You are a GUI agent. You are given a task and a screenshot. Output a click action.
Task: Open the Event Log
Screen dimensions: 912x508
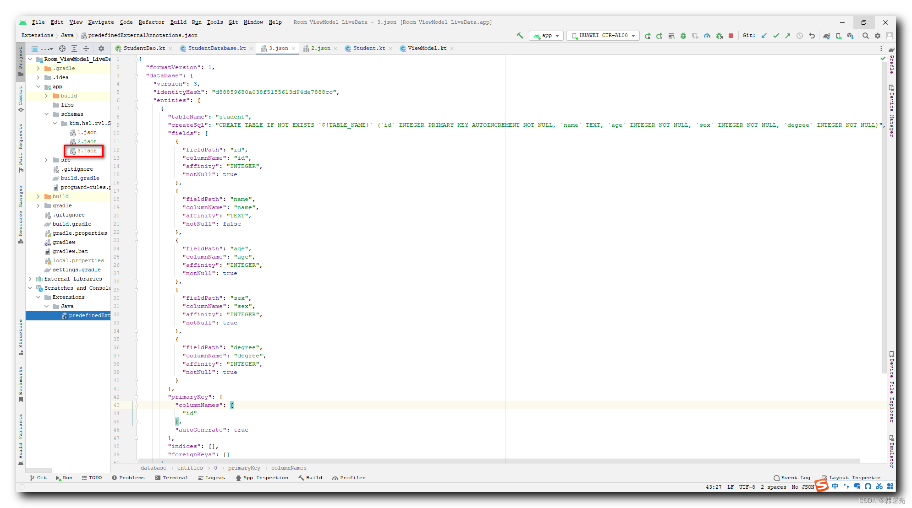pyautogui.click(x=792, y=478)
